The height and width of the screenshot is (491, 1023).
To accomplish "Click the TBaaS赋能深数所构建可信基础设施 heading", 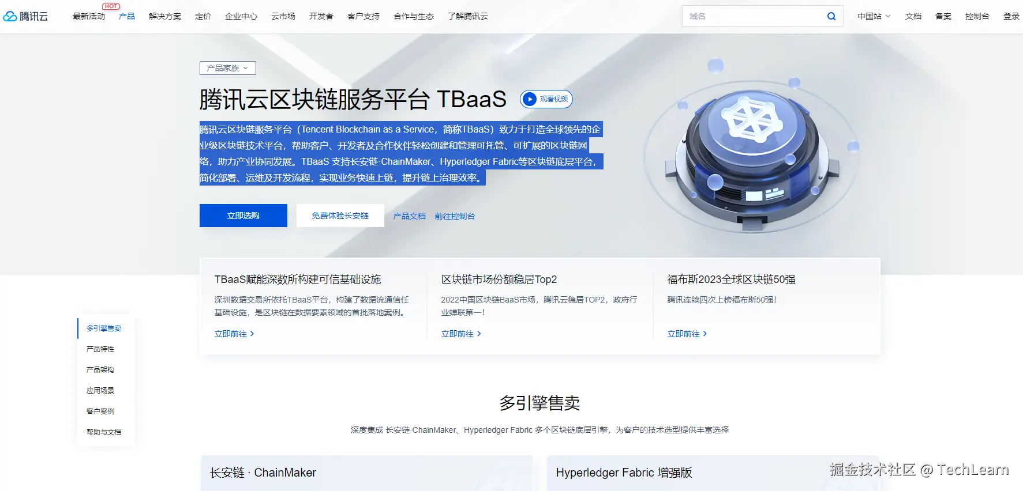I will coord(298,280).
